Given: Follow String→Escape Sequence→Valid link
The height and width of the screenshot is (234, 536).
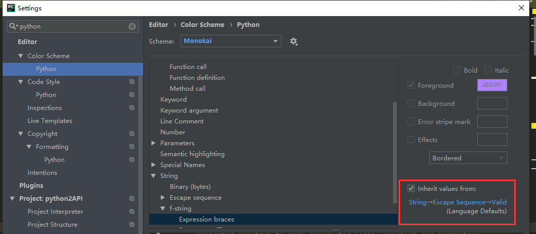Looking at the screenshot, I should coord(458,202).
